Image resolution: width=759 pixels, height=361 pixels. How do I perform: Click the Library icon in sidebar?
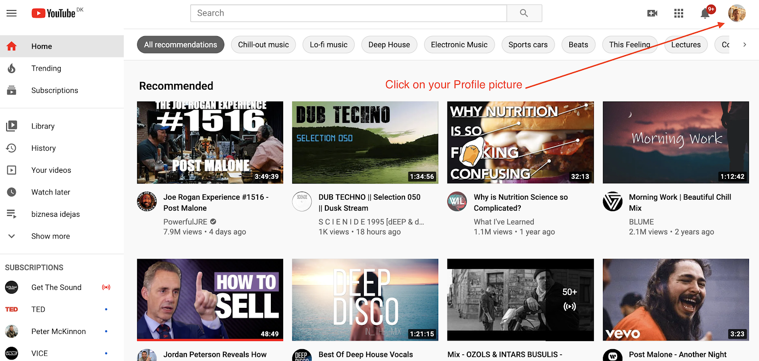[12, 126]
